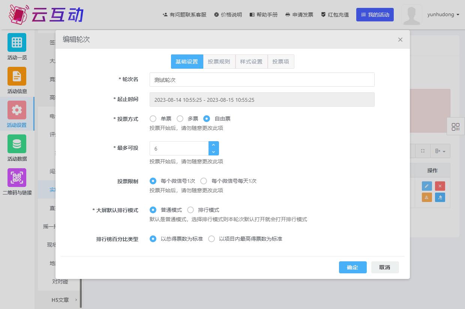Select 排行模式 for big screen
Screen dimensions: 465x309
[190, 210]
